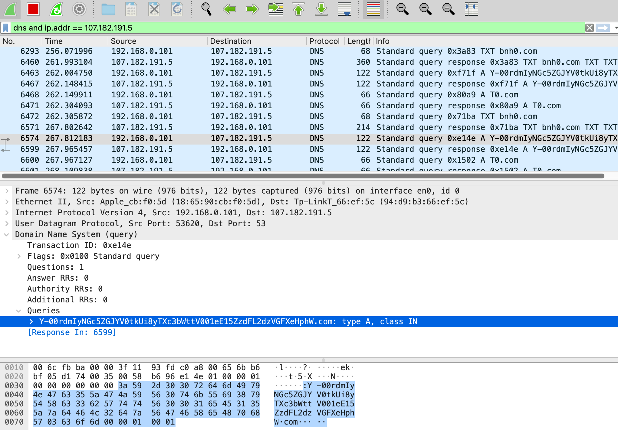The height and width of the screenshot is (430, 618).
Task: Open a capture file folder icon
Action: (108, 9)
